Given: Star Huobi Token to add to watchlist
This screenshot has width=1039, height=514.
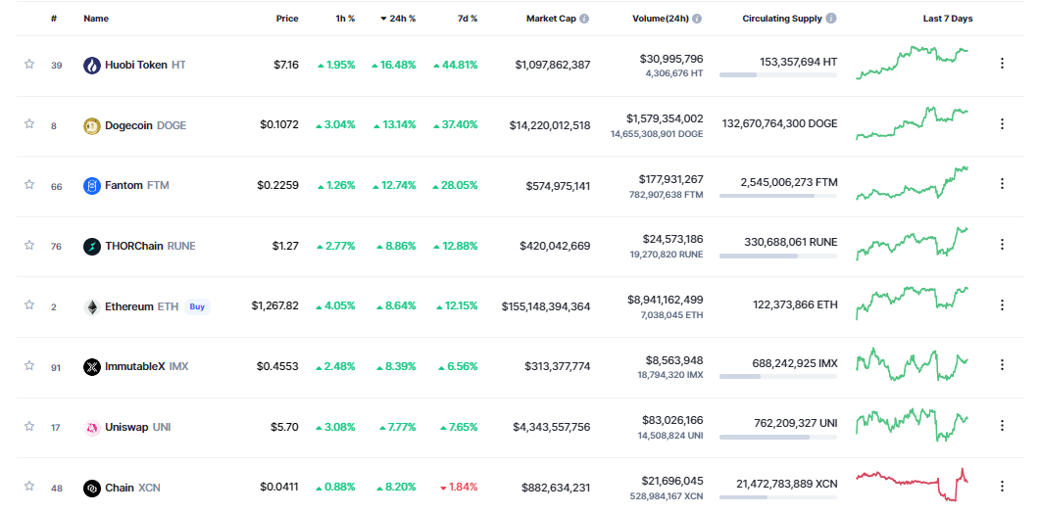Looking at the screenshot, I should 29,65.
